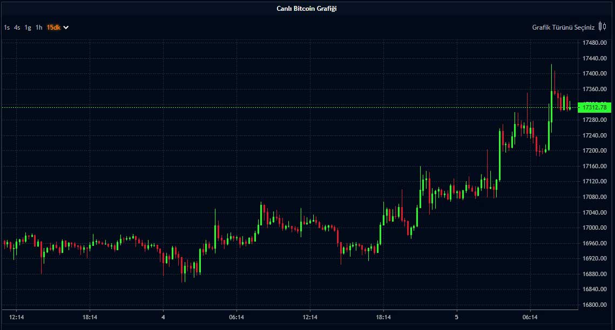Click the day 4 date axis label

[163, 318]
